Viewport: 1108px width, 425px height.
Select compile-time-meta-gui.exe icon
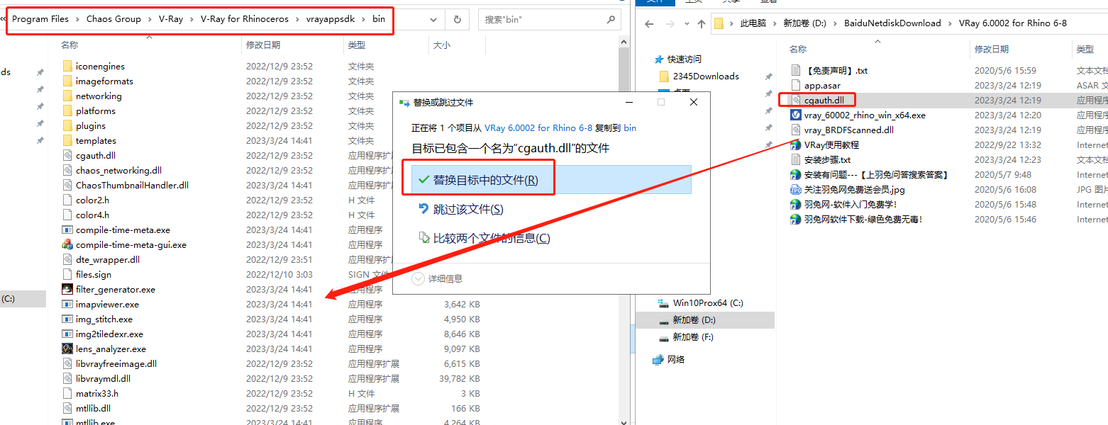click(67, 244)
